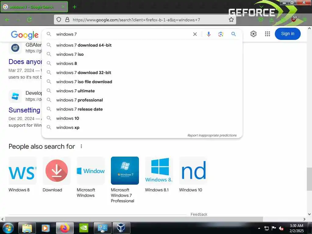Click the horizontal scrollbar thumb

(134, 219)
